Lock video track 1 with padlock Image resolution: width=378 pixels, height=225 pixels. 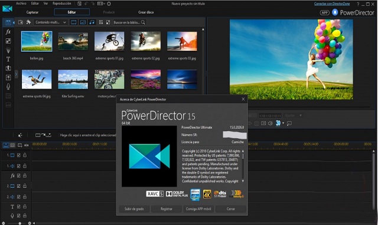tap(25, 155)
